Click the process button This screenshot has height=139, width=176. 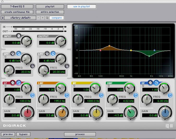tap(80, 134)
